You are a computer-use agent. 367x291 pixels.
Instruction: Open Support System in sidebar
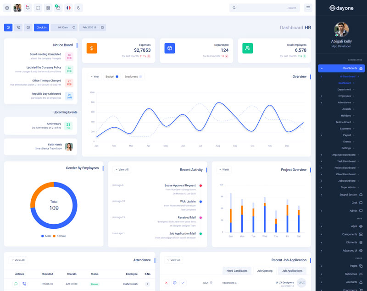348,194
